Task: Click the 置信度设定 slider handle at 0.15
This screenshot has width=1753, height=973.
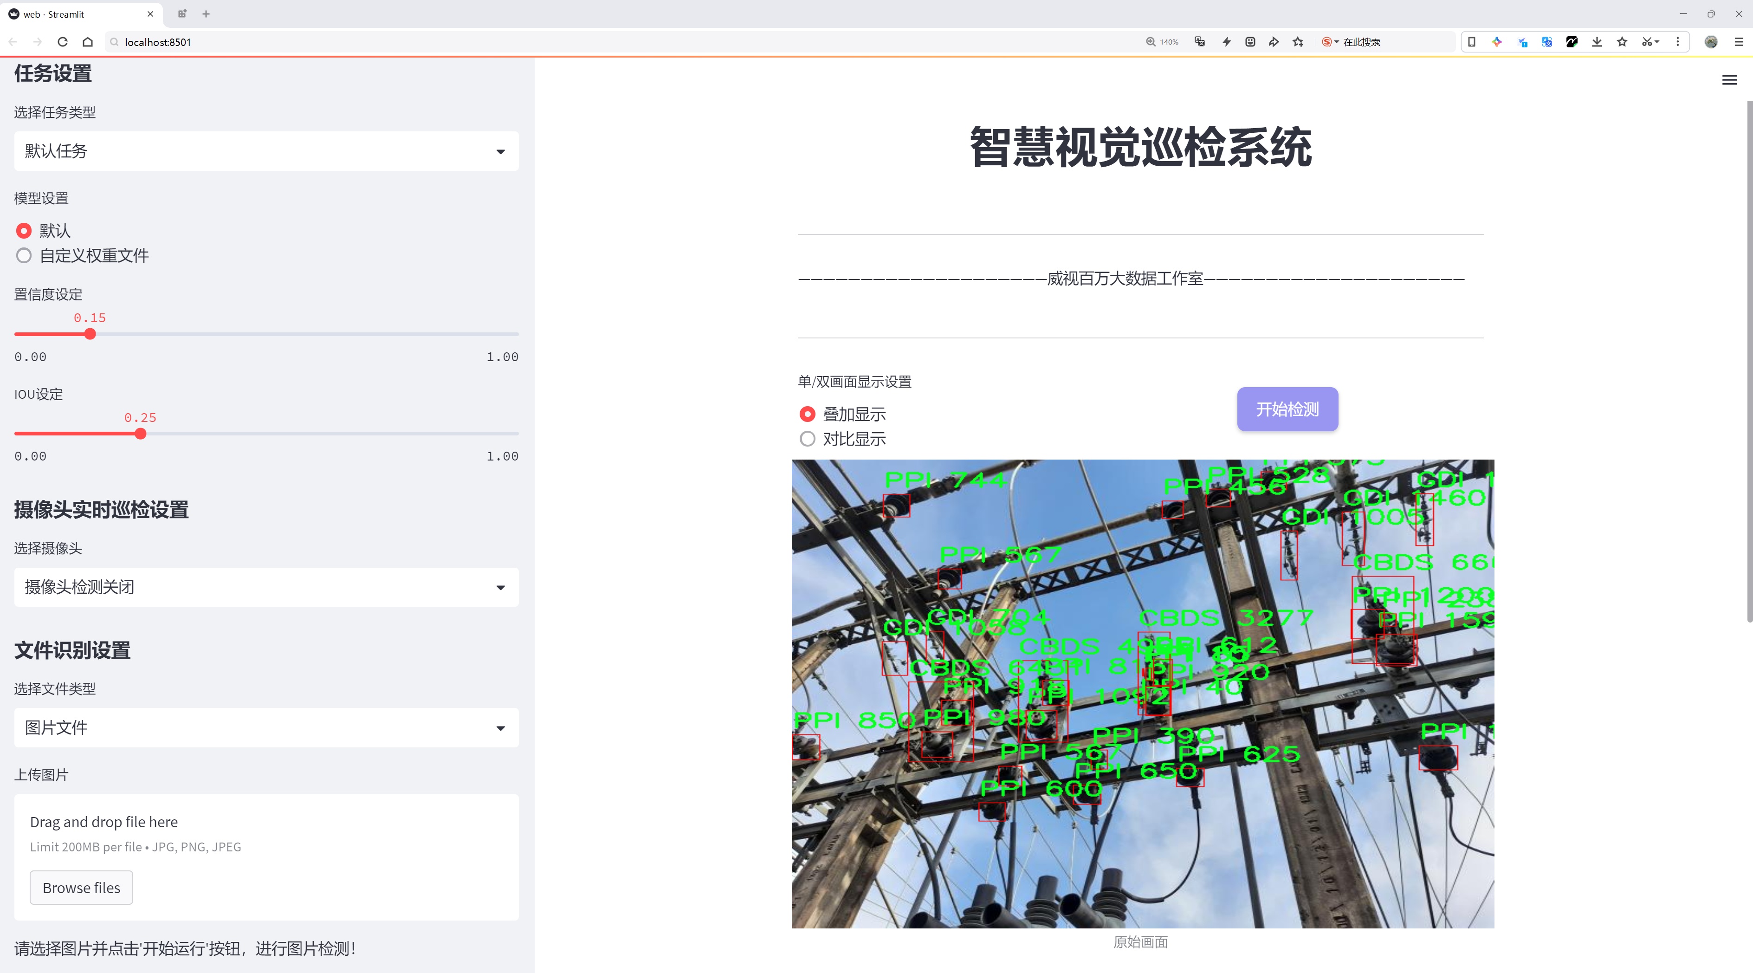Action: tap(90, 333)
